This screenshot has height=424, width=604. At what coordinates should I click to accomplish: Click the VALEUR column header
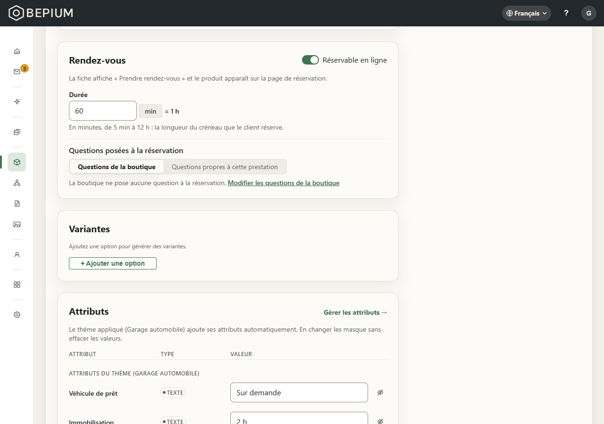241,354
